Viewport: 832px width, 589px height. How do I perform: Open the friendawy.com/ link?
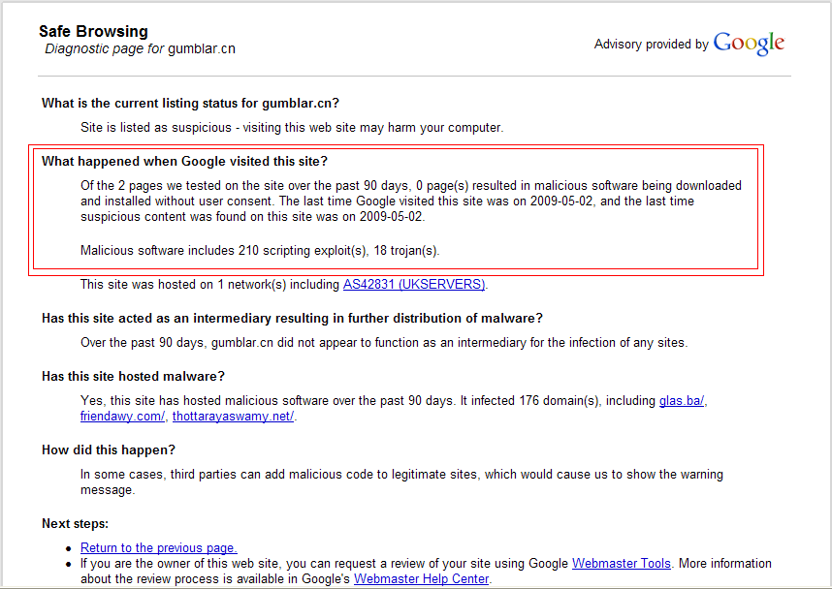point(122,417)
